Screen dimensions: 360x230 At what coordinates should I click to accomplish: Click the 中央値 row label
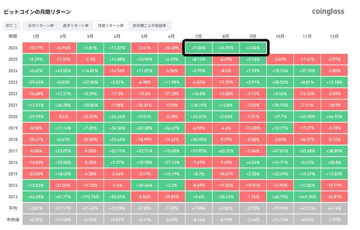point(13,219)
